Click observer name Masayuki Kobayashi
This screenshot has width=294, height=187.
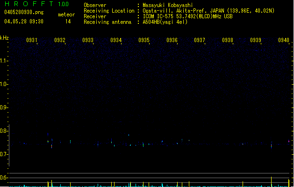(168, 5)
